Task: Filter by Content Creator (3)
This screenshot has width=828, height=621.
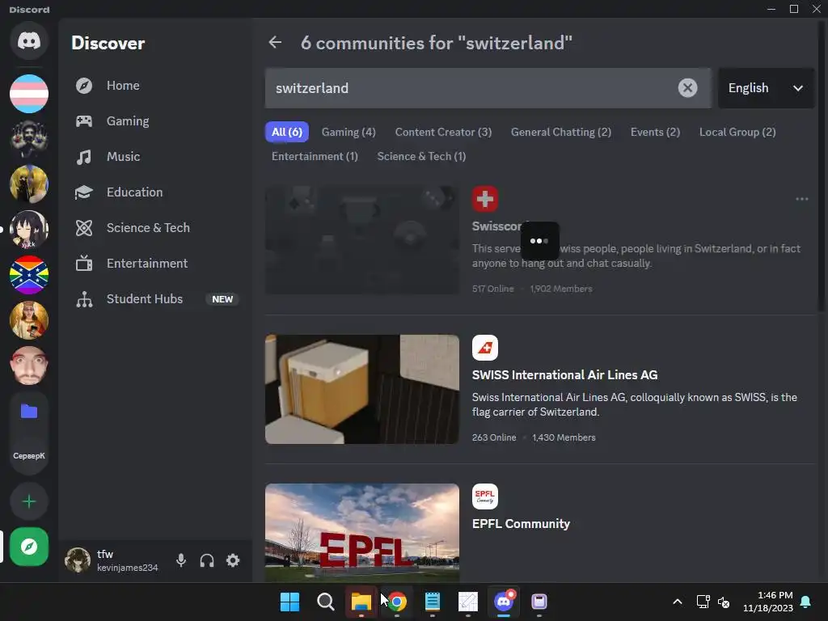Action: (x=444, y=132)
